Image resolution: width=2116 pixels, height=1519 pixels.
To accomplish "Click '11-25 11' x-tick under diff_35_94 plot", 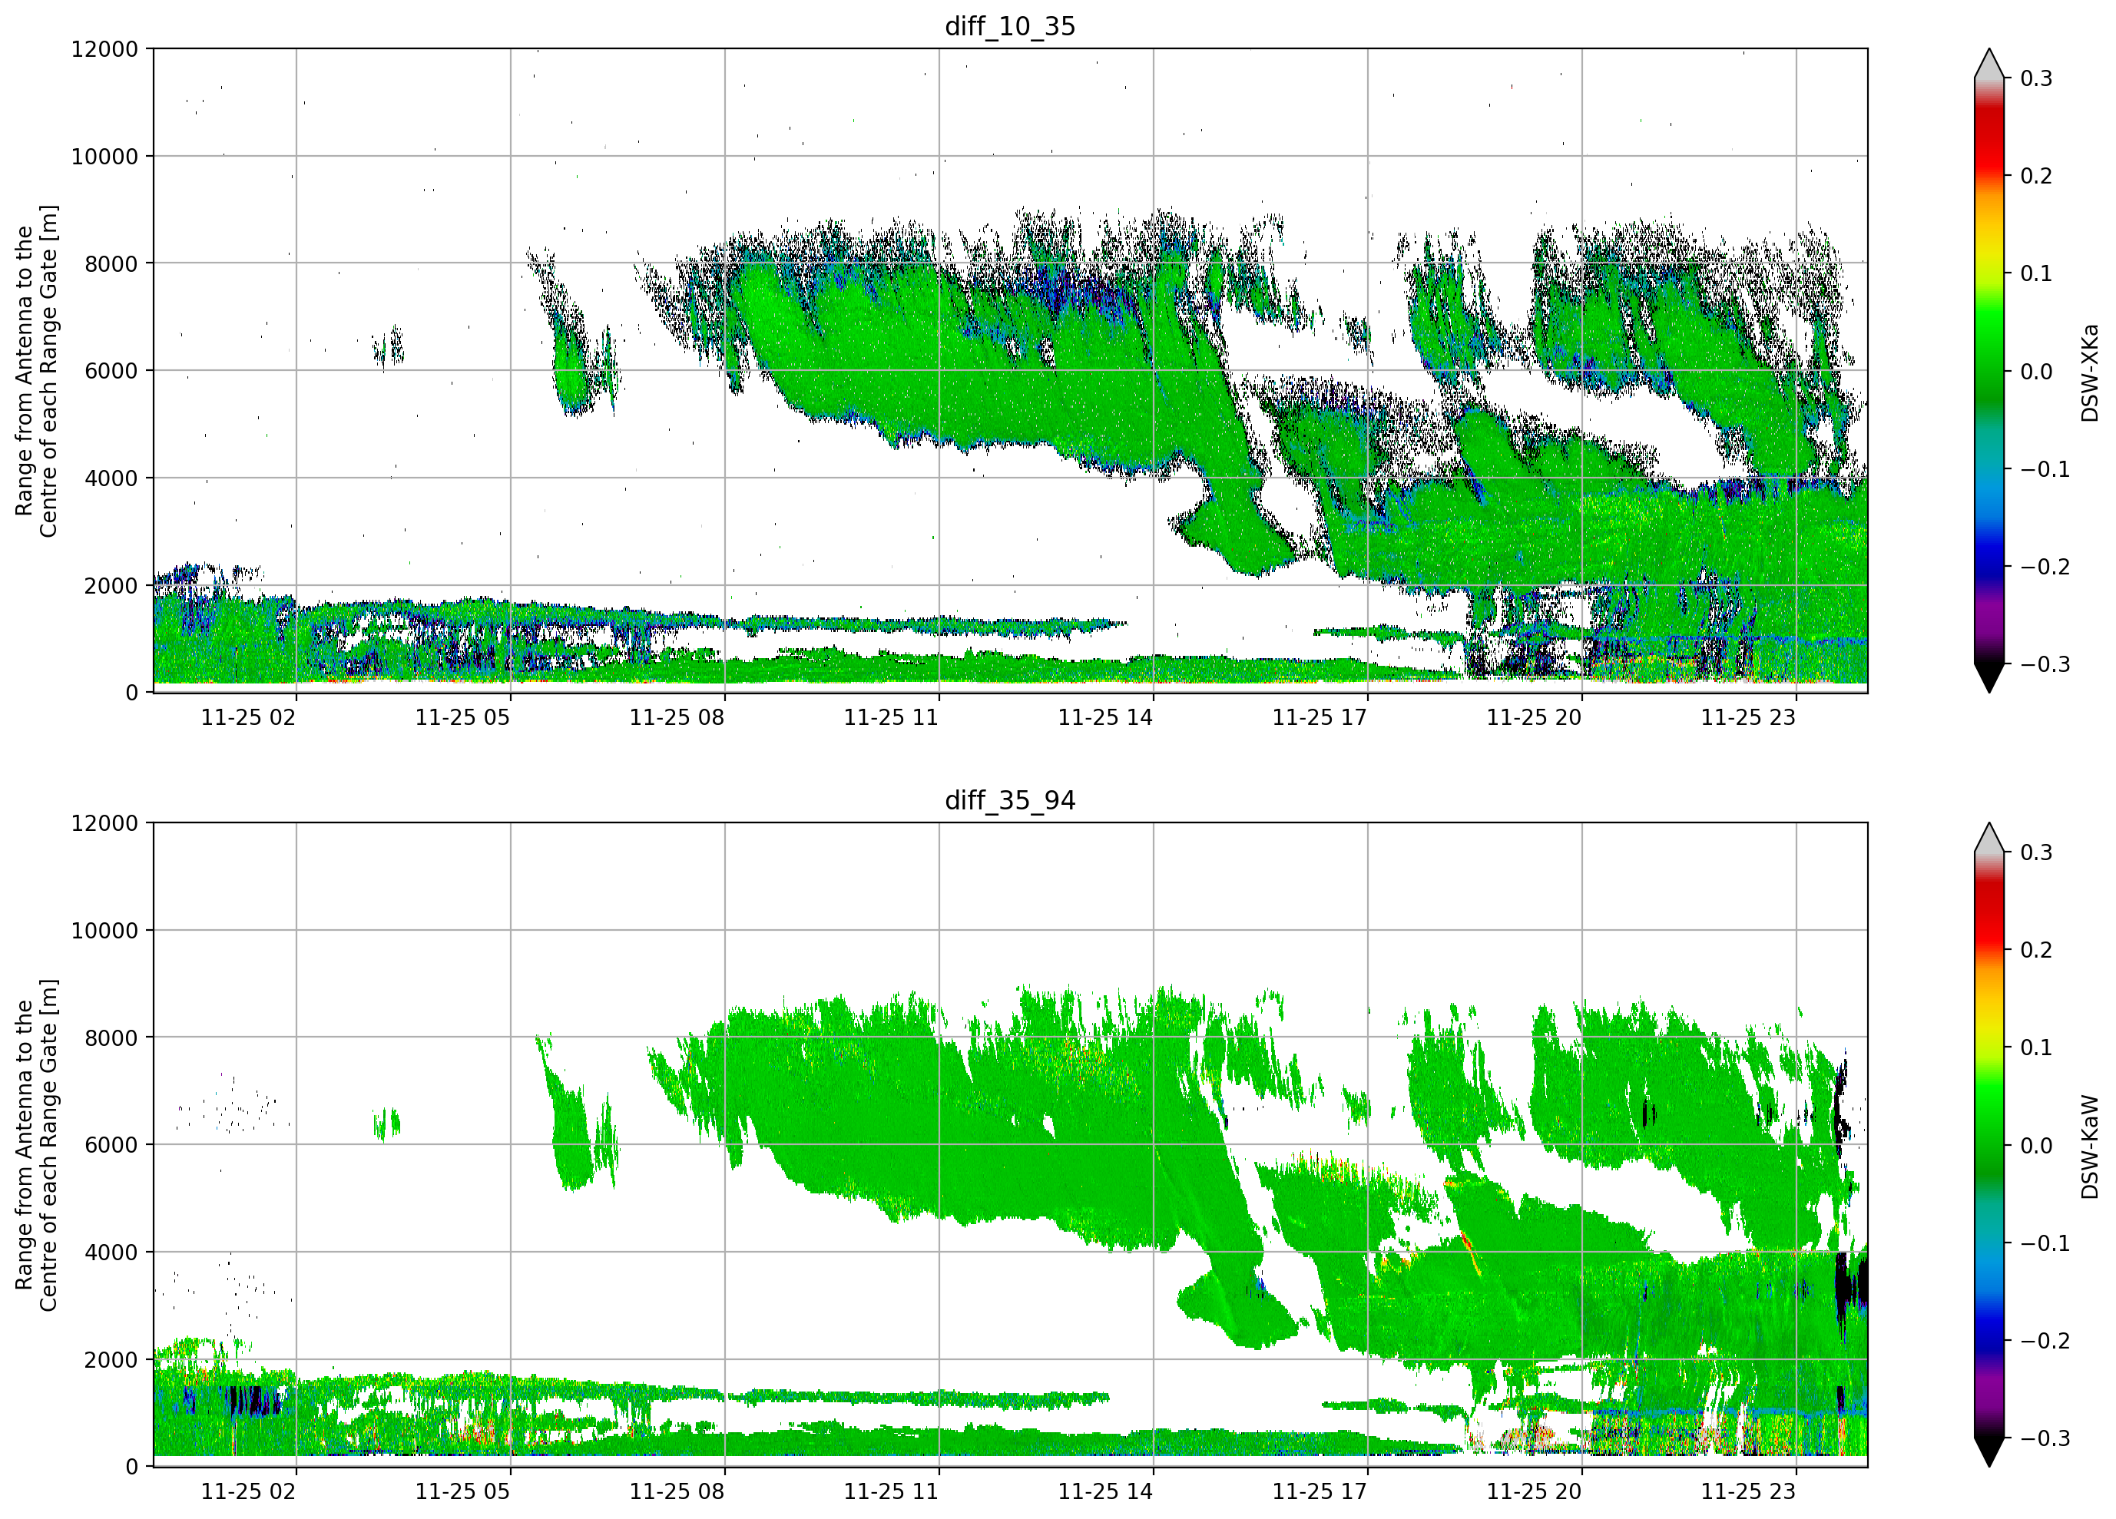I will point(891,1492).
